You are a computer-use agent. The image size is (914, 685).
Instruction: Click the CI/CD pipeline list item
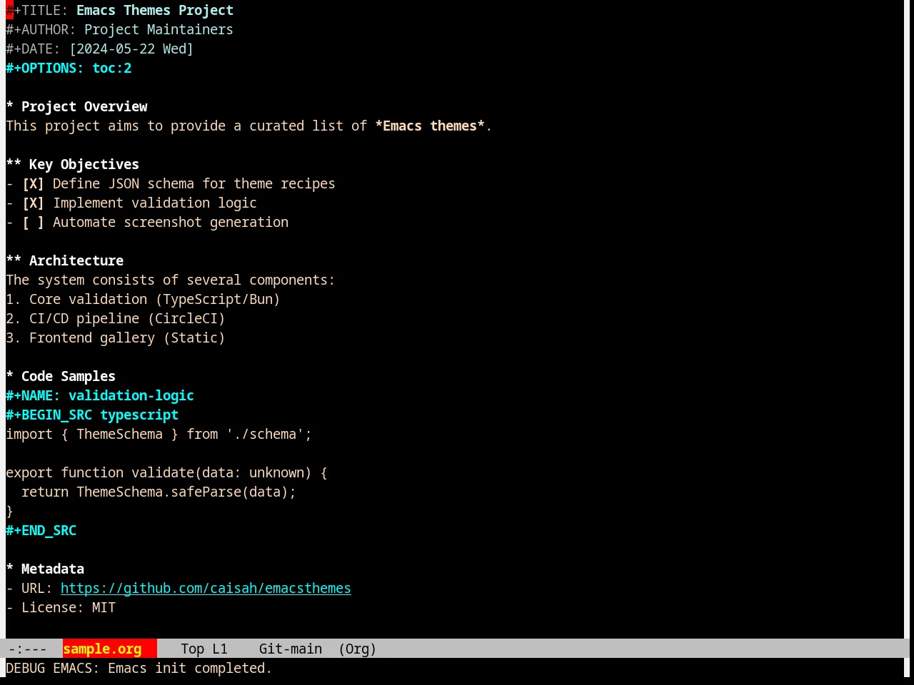tap(116, 319)
